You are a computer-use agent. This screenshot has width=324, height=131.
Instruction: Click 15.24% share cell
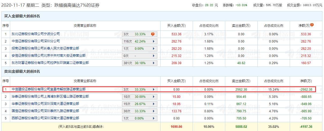[273, 90]
